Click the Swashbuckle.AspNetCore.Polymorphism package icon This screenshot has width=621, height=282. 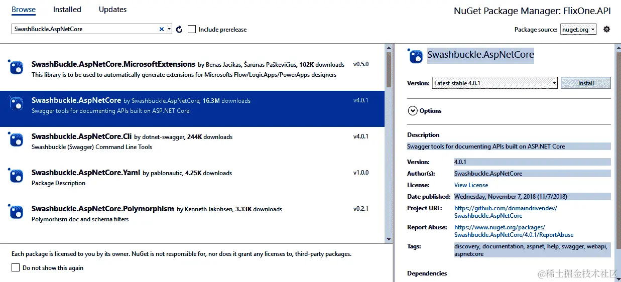click(16, 211)
